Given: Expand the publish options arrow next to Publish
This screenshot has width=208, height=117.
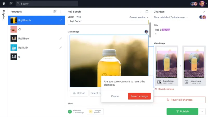Looking at the screenshot, I should [x=202, y=112].
